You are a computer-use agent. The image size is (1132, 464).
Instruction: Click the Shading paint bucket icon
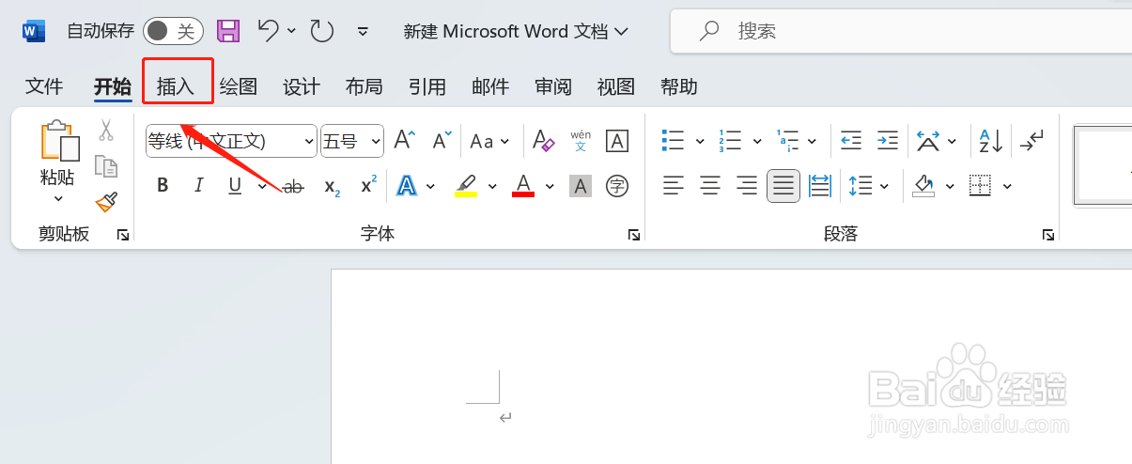pyautogui.click(x=924, y=186)
